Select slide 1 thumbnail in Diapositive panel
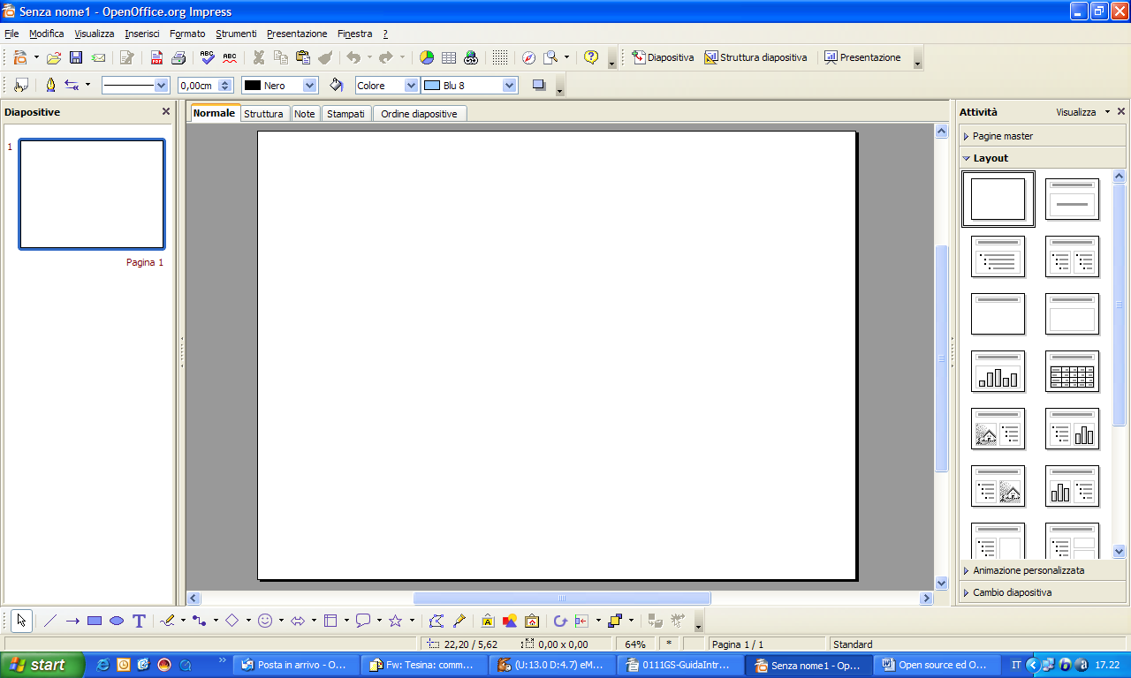The height and width of the screenshot is (678, 1131). point(92,194)
